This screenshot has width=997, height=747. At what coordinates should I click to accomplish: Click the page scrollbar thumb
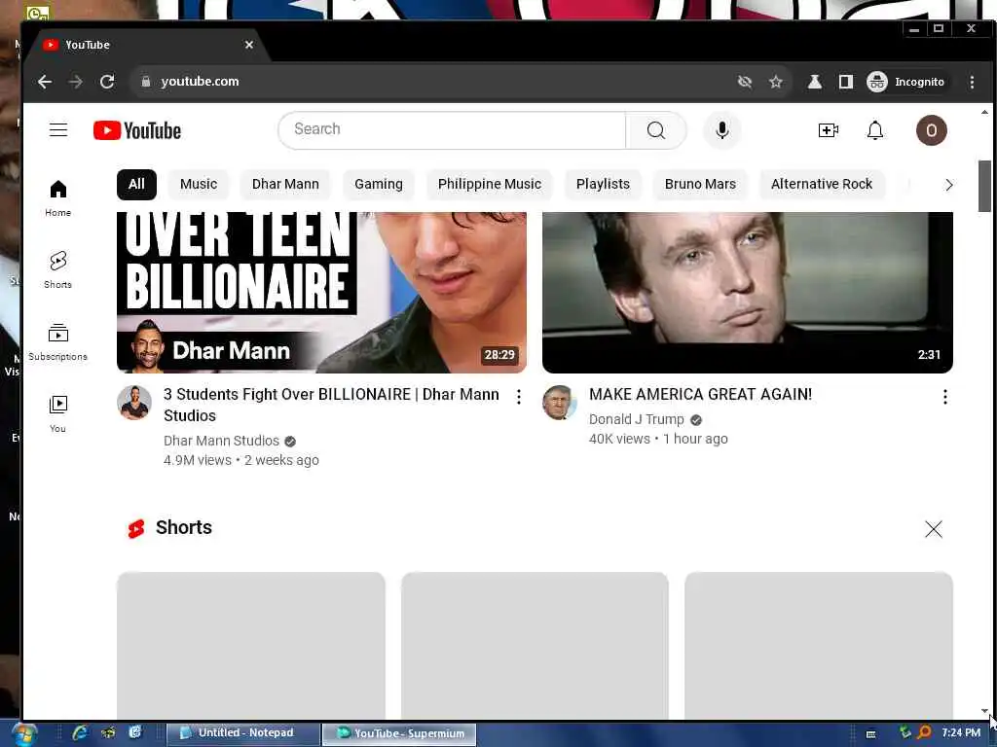(984, 186)
